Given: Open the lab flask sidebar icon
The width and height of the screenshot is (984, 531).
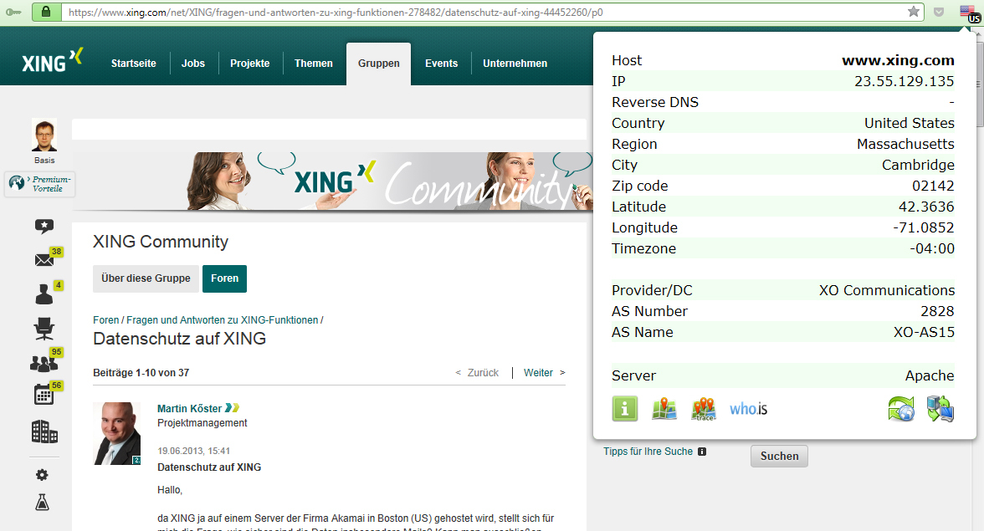Looking at the screenshot, I should pyautogui.click(x=42, y=503).
